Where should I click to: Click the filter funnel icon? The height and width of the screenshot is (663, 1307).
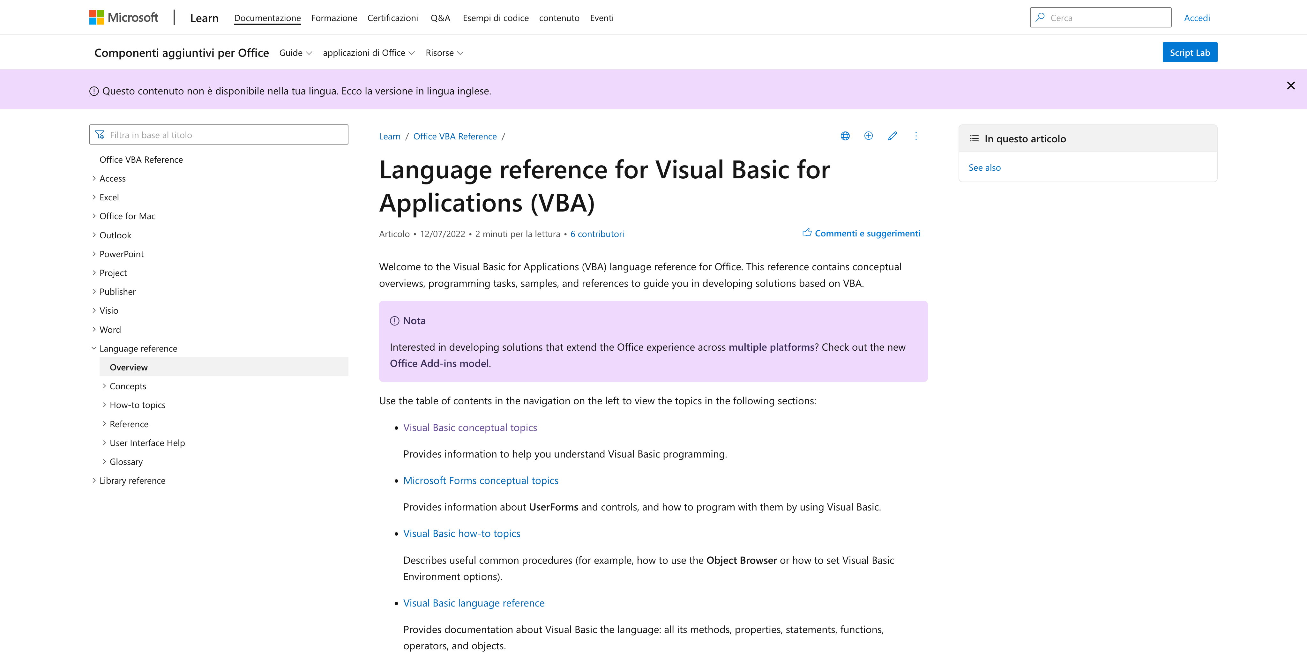pyautogui.click(x=100, y=134)
